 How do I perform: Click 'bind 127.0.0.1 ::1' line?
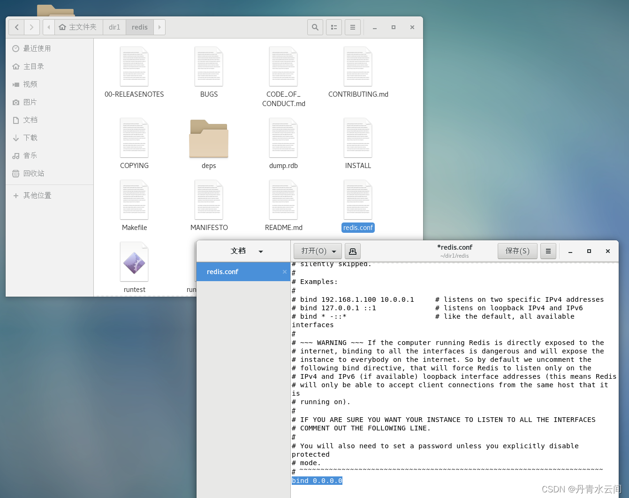[334, 308]
